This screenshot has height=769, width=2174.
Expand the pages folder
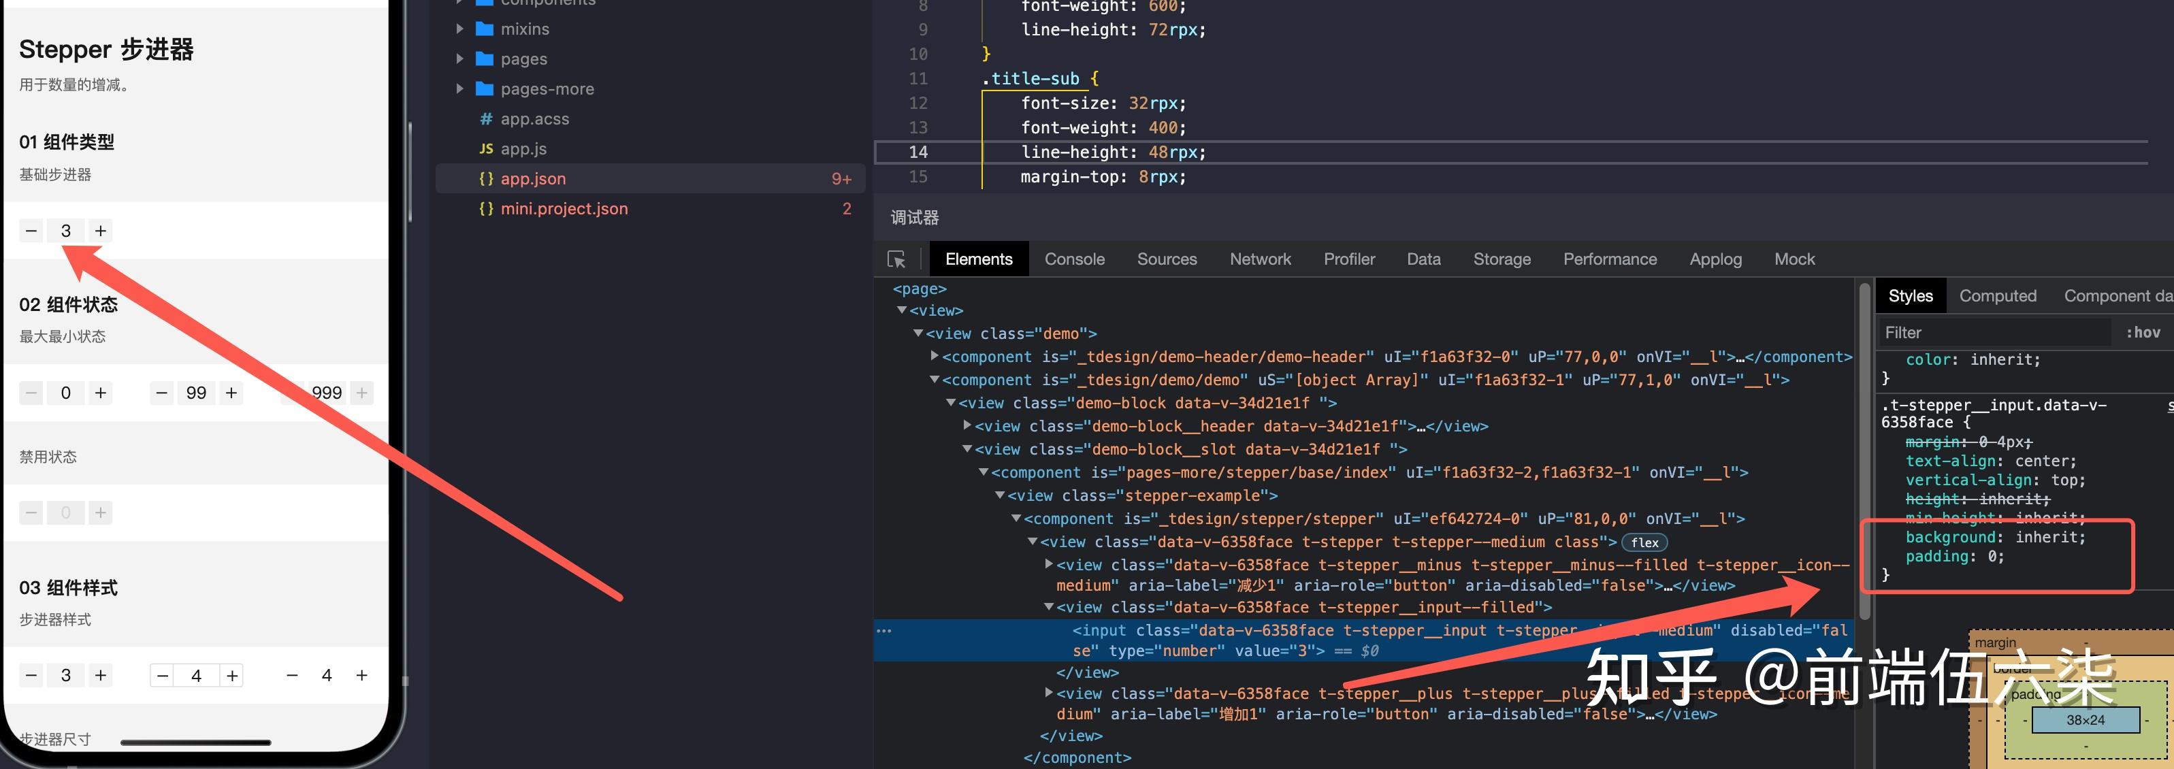tap(459, 59)
